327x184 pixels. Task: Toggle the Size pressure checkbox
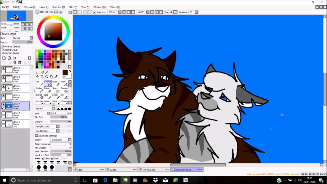pos(52,158)
